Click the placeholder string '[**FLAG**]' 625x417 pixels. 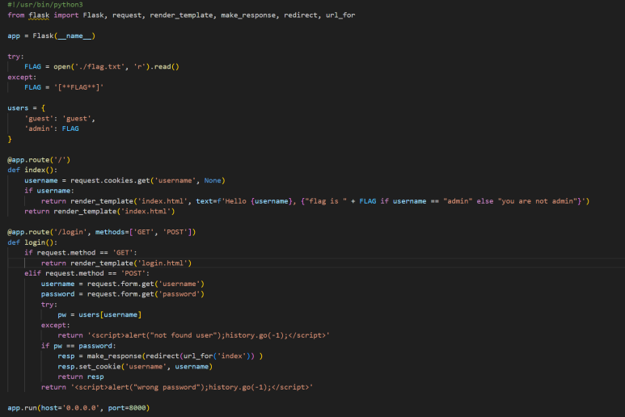point(78,87)
